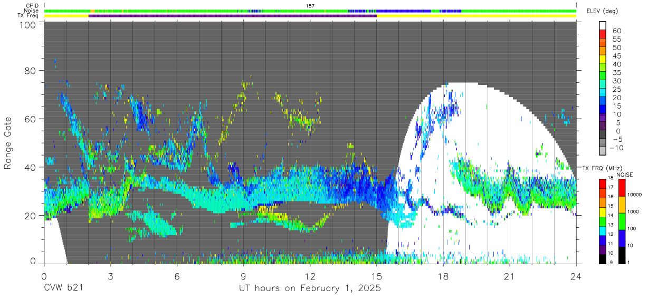Select the NOISE legend title
648x299 pixels.
(x=624, y=175)
